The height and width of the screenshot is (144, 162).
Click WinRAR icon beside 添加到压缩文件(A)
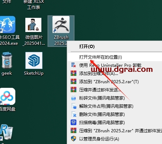pyautogui.click(x=74, y=73)
